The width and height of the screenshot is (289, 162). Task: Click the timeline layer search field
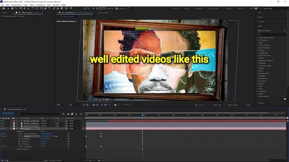pyautogui.click(x=38, y=114)
